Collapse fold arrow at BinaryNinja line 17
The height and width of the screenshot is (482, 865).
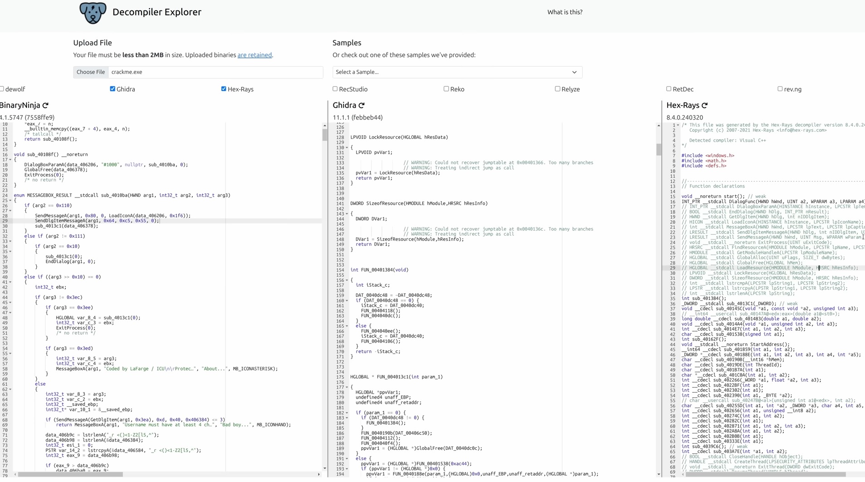pos(10,159)
